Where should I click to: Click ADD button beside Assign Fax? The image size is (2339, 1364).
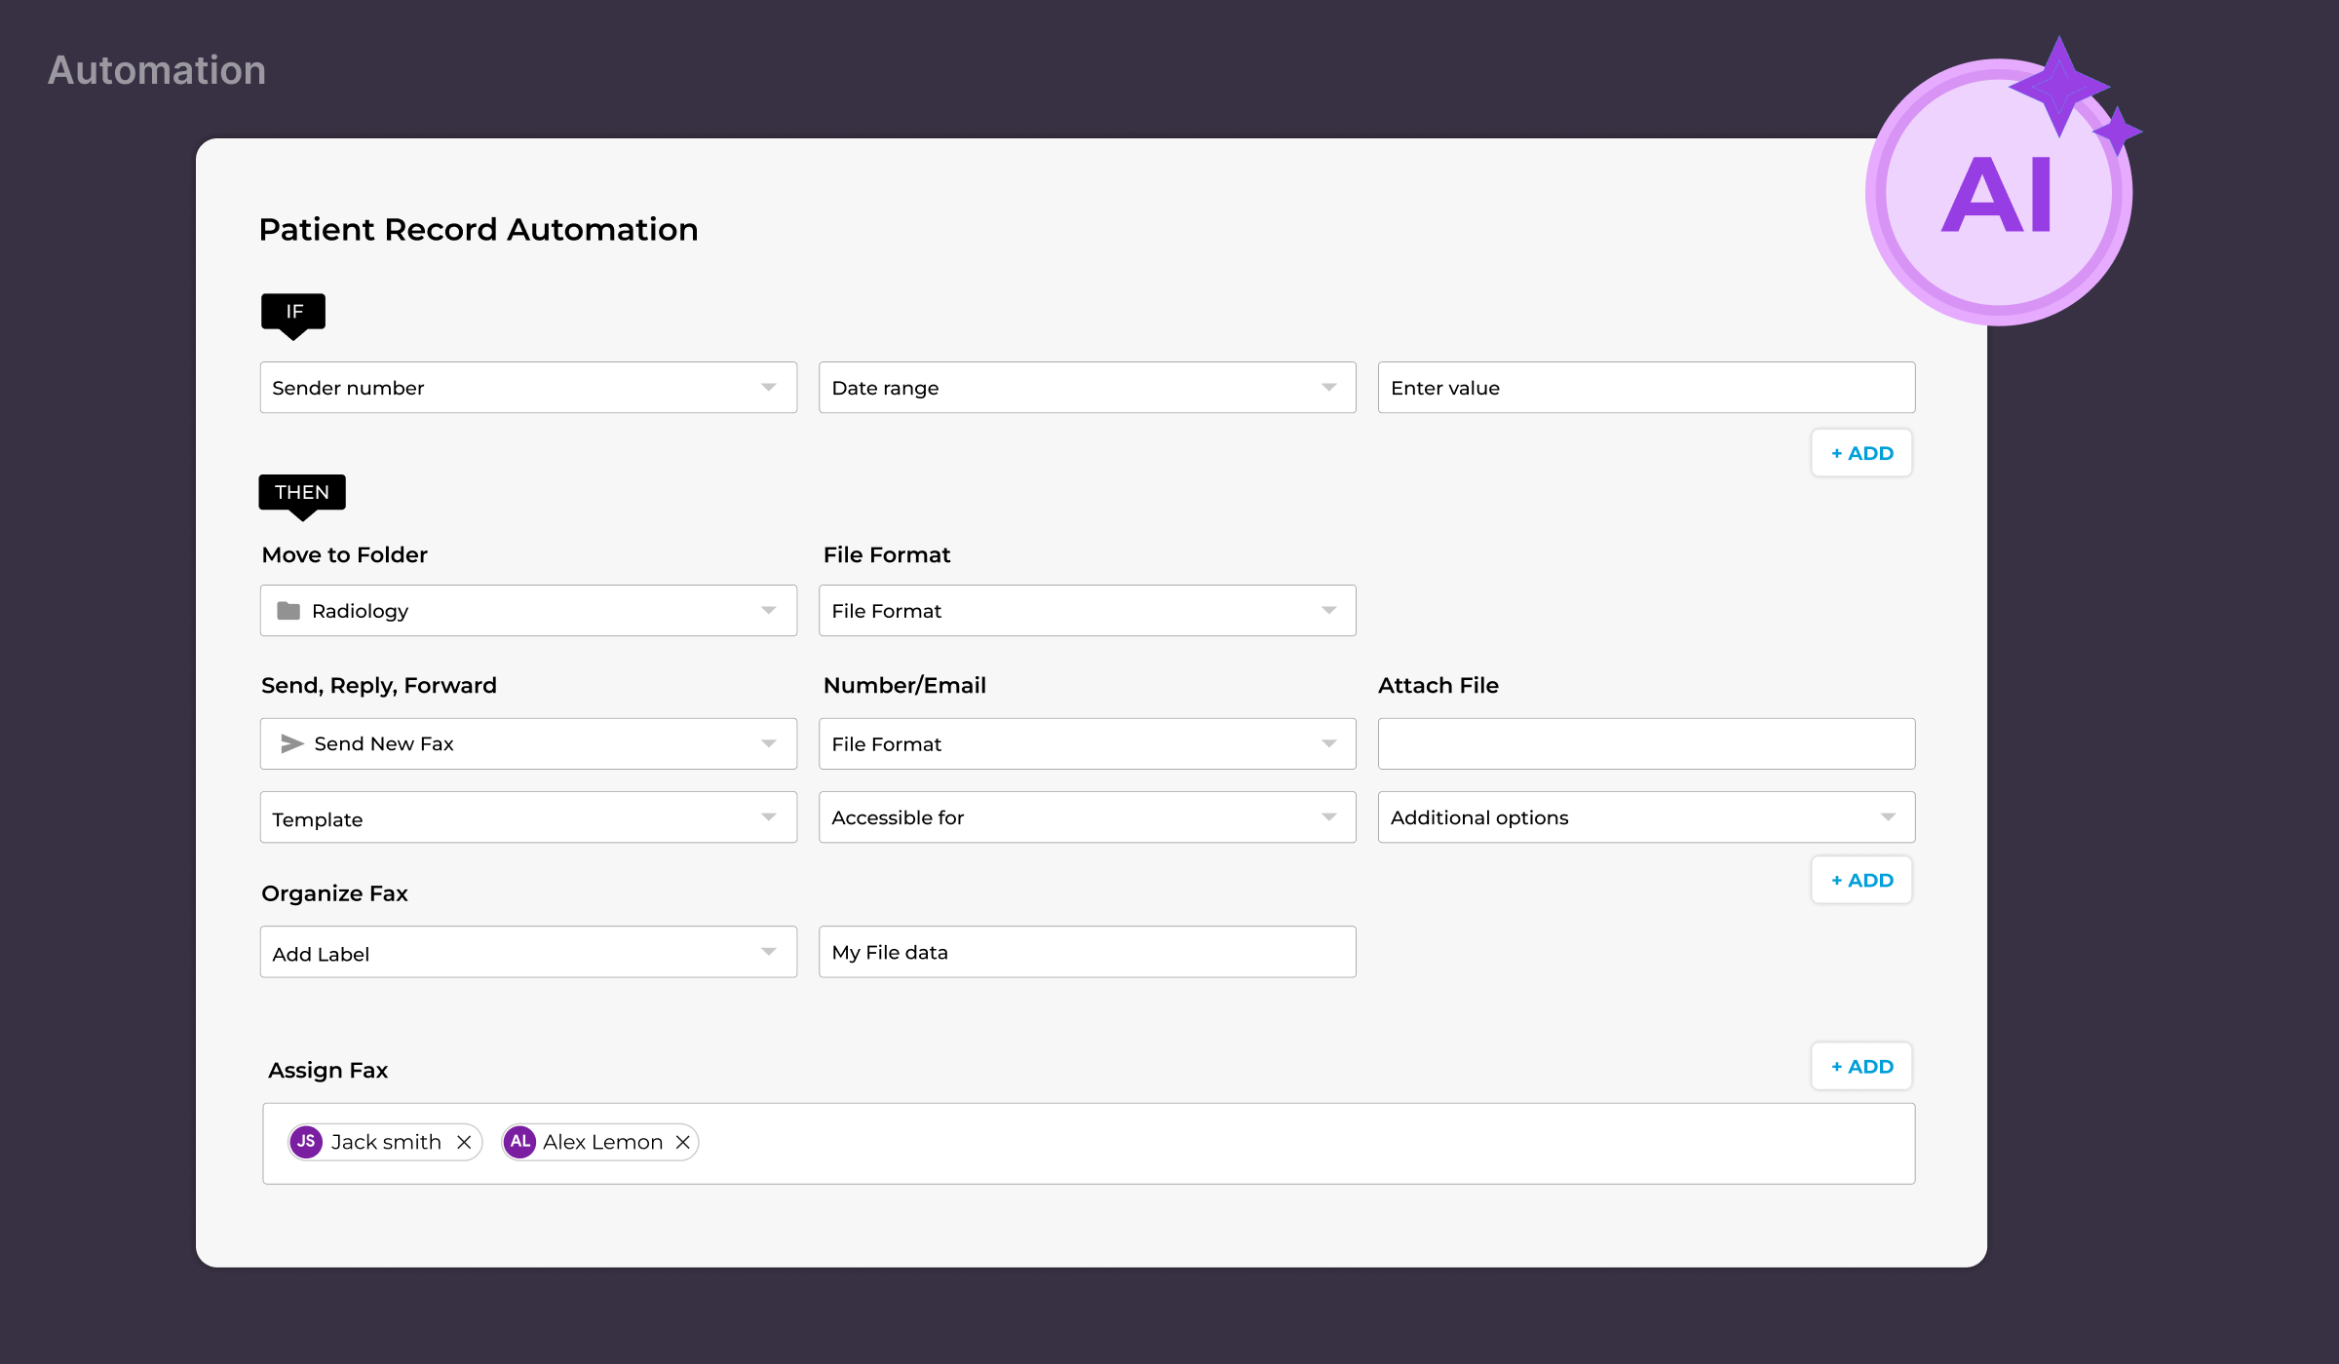point(1861,1067)
